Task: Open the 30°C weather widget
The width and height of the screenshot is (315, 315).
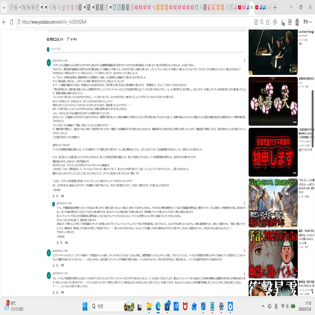Action: click(x=14, y=306)
